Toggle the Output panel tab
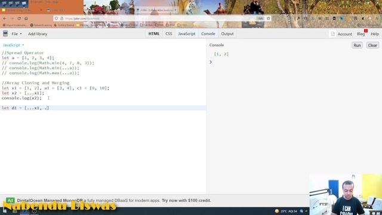This screenshot has width=382, height=215. [227, 33]
